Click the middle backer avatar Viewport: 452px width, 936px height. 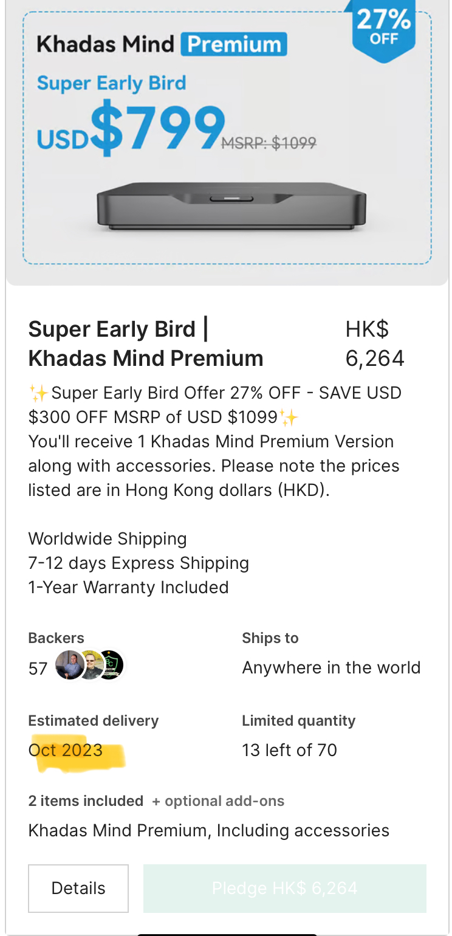coord(90,666)
